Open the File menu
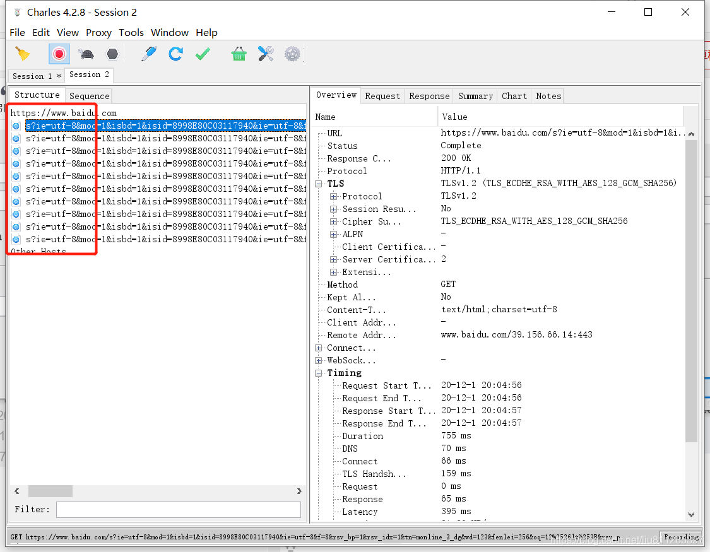 coord(17,33)
